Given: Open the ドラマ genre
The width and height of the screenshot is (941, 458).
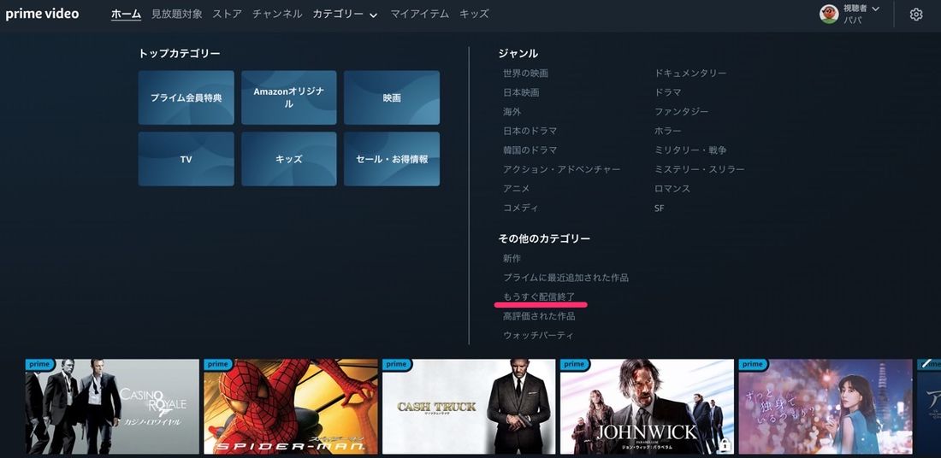Looking at the screenshot, I should [x=668, y=92].
